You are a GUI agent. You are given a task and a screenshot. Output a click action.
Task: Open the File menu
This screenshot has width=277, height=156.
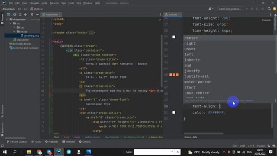[x=11, y=3]
